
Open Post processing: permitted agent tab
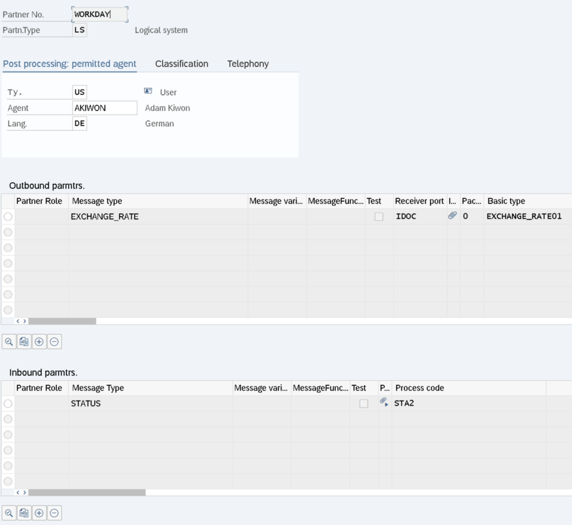click(x=69, y=64)
